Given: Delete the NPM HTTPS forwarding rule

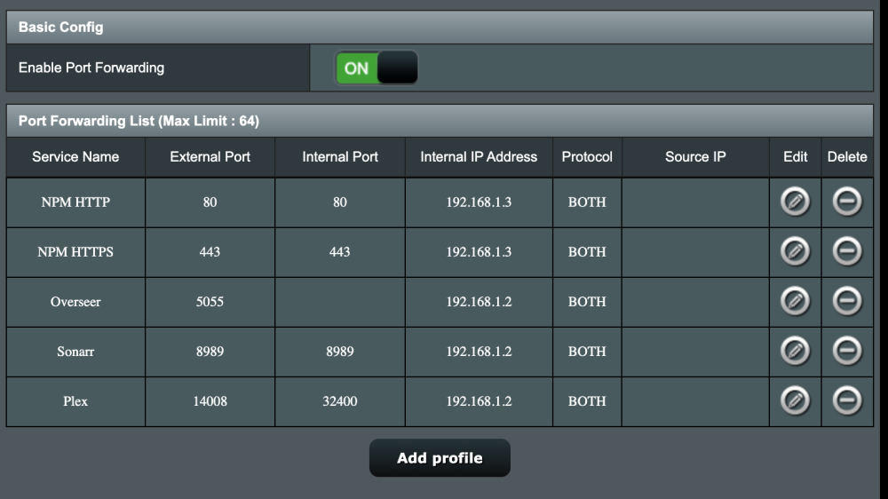Looking at the screenshot, I should pyautogui.click(x=847, y=251).
